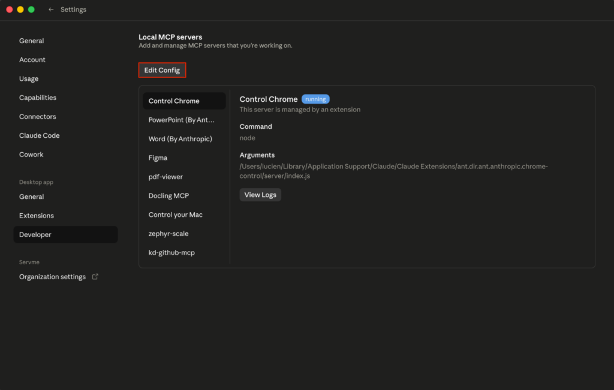
Task: Click the yellow minimize window button
Action: 20,10
